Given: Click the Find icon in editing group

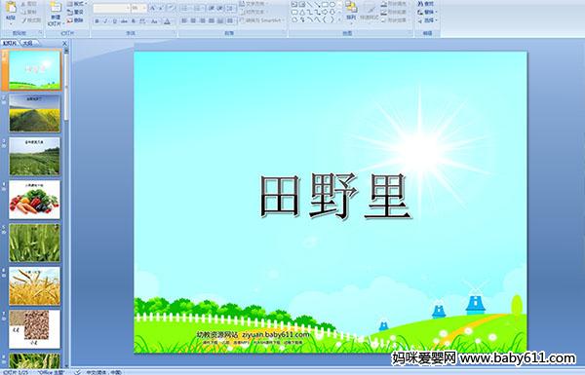Looking at the screenshot, I should pos(426,4).
